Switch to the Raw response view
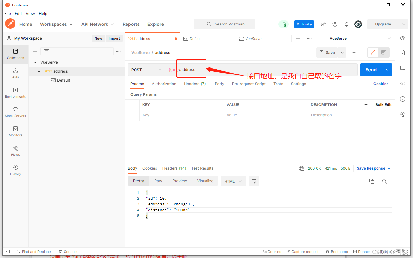Viewport: 413px width, 258px height. click(158, 181)
